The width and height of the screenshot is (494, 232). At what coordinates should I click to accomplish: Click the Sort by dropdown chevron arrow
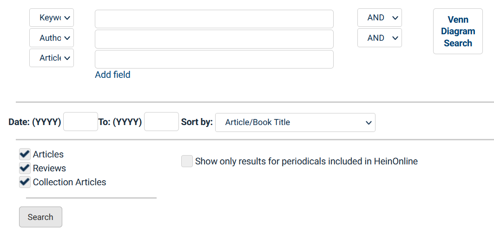369,123
